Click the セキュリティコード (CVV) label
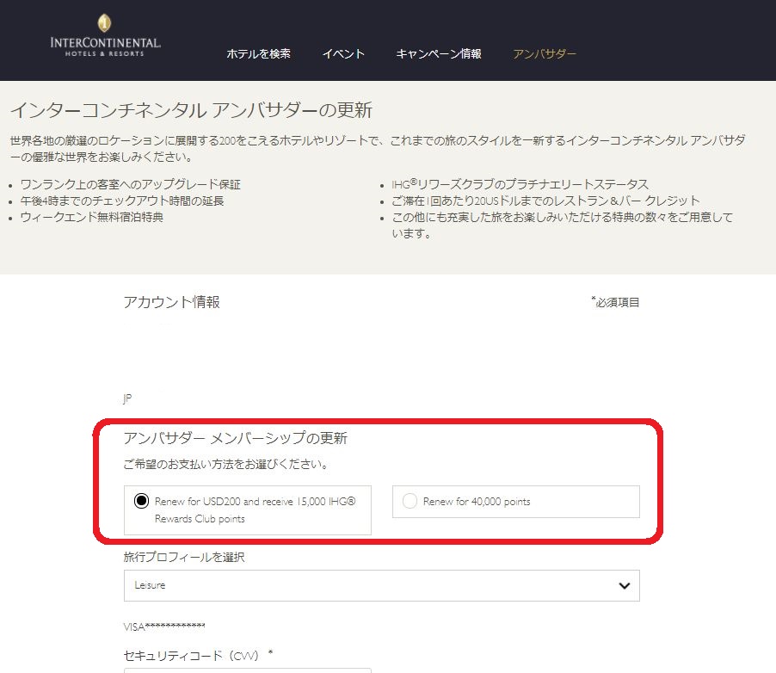 [x=198, y=656]
